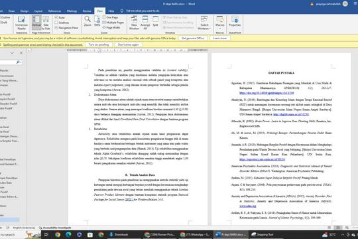Open Snipping Tool taskbar item
This screenshot has width=358, height=239.
pos(263,234)
